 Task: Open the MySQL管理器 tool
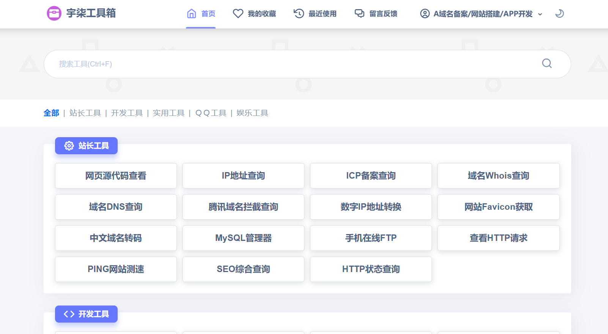(x=243, y=238)
